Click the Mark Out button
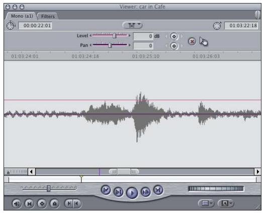Viewport: 263px width, 213px height. pyautogui.click(x=77, y=203)
